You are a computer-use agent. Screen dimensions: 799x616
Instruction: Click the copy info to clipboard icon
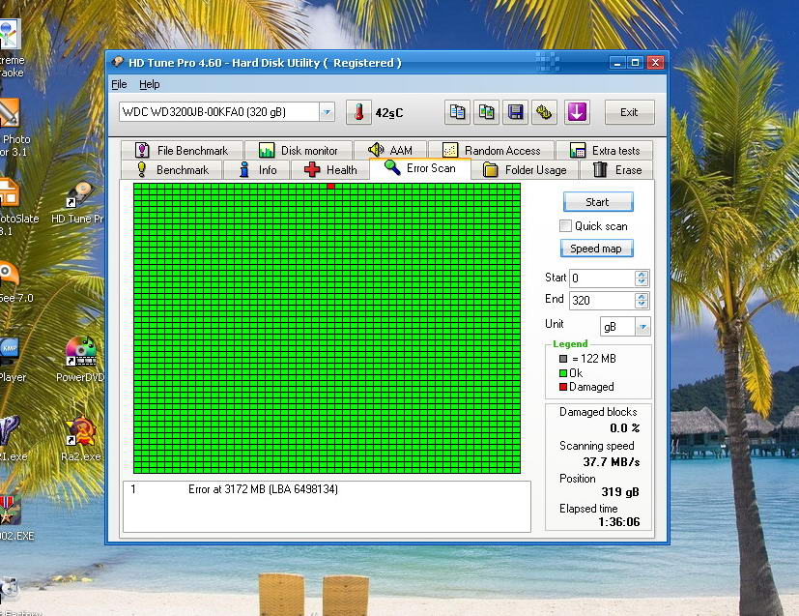tap(457, 112)
